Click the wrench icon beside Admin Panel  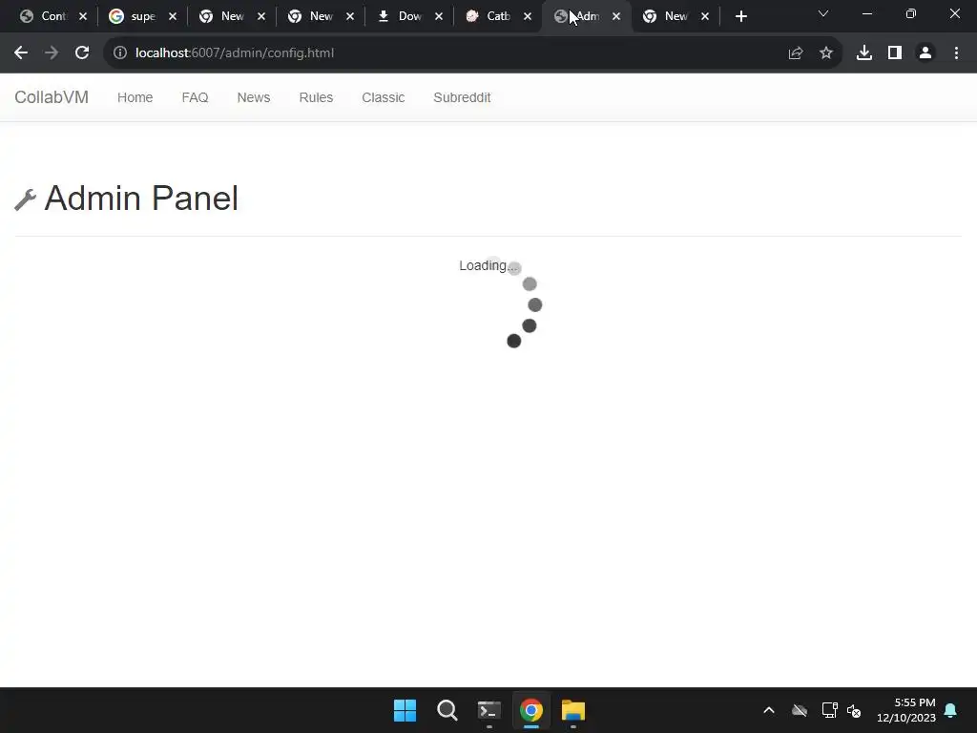coord(25,199)
